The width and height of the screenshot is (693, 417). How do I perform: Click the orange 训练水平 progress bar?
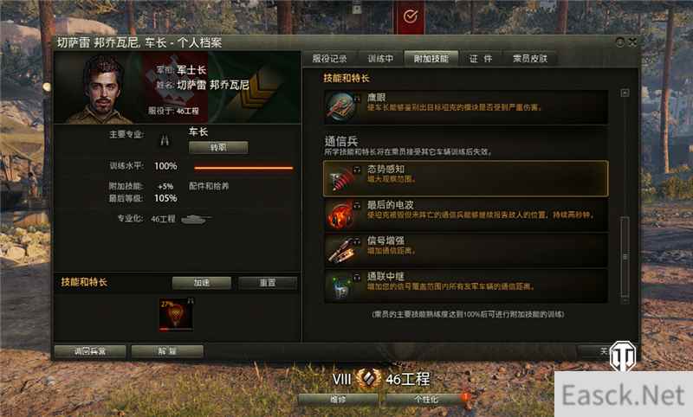243,168
